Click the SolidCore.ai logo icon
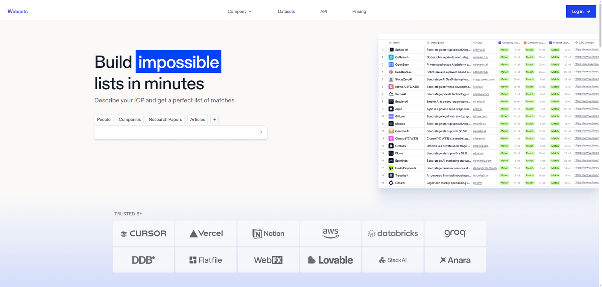 click(391, 72)
